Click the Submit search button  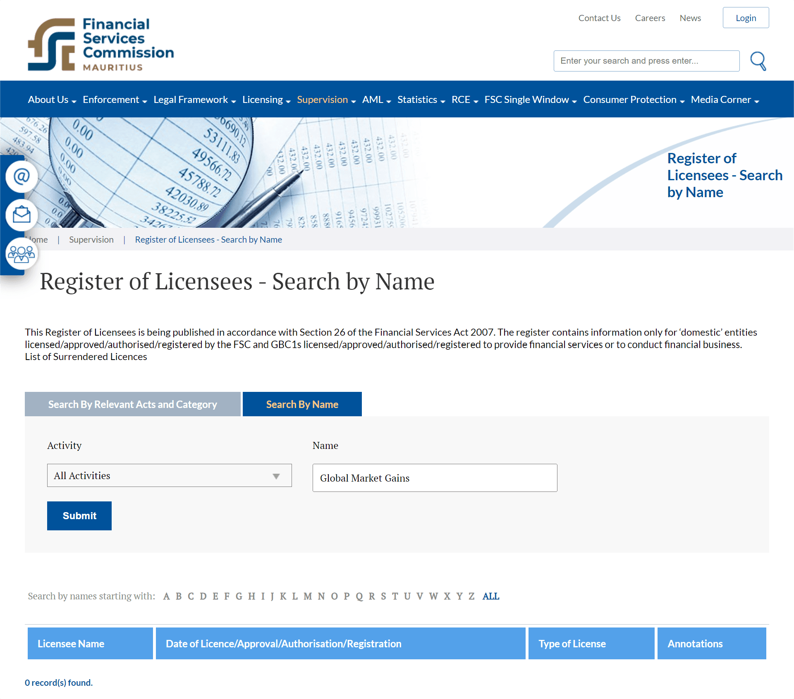79,515
